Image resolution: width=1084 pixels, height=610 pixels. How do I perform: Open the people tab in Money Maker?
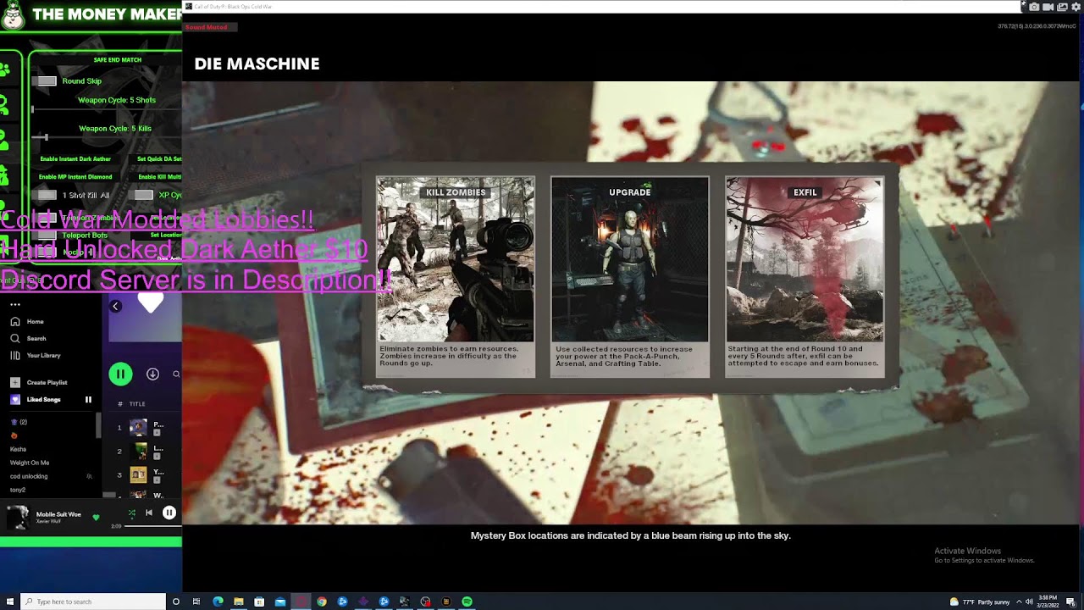point(5,141)
